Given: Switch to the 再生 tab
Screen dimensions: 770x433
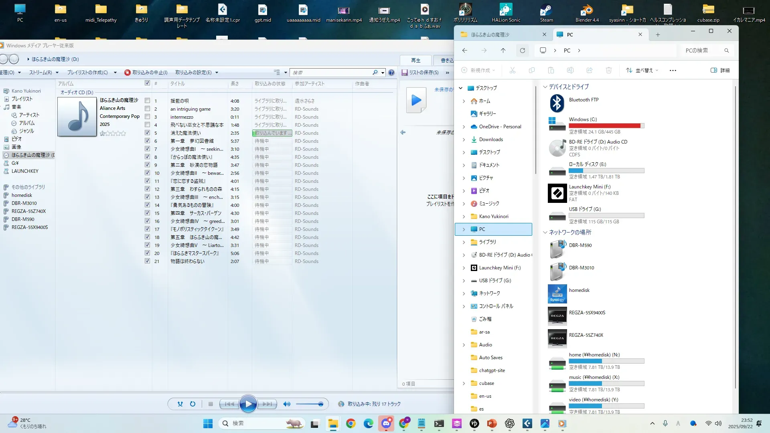Looking at the screenshot, I should [415, 61].
